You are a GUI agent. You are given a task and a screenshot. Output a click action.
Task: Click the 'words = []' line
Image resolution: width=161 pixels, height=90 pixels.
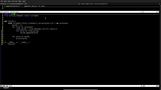pyautogui.click(x=17, y=25)
